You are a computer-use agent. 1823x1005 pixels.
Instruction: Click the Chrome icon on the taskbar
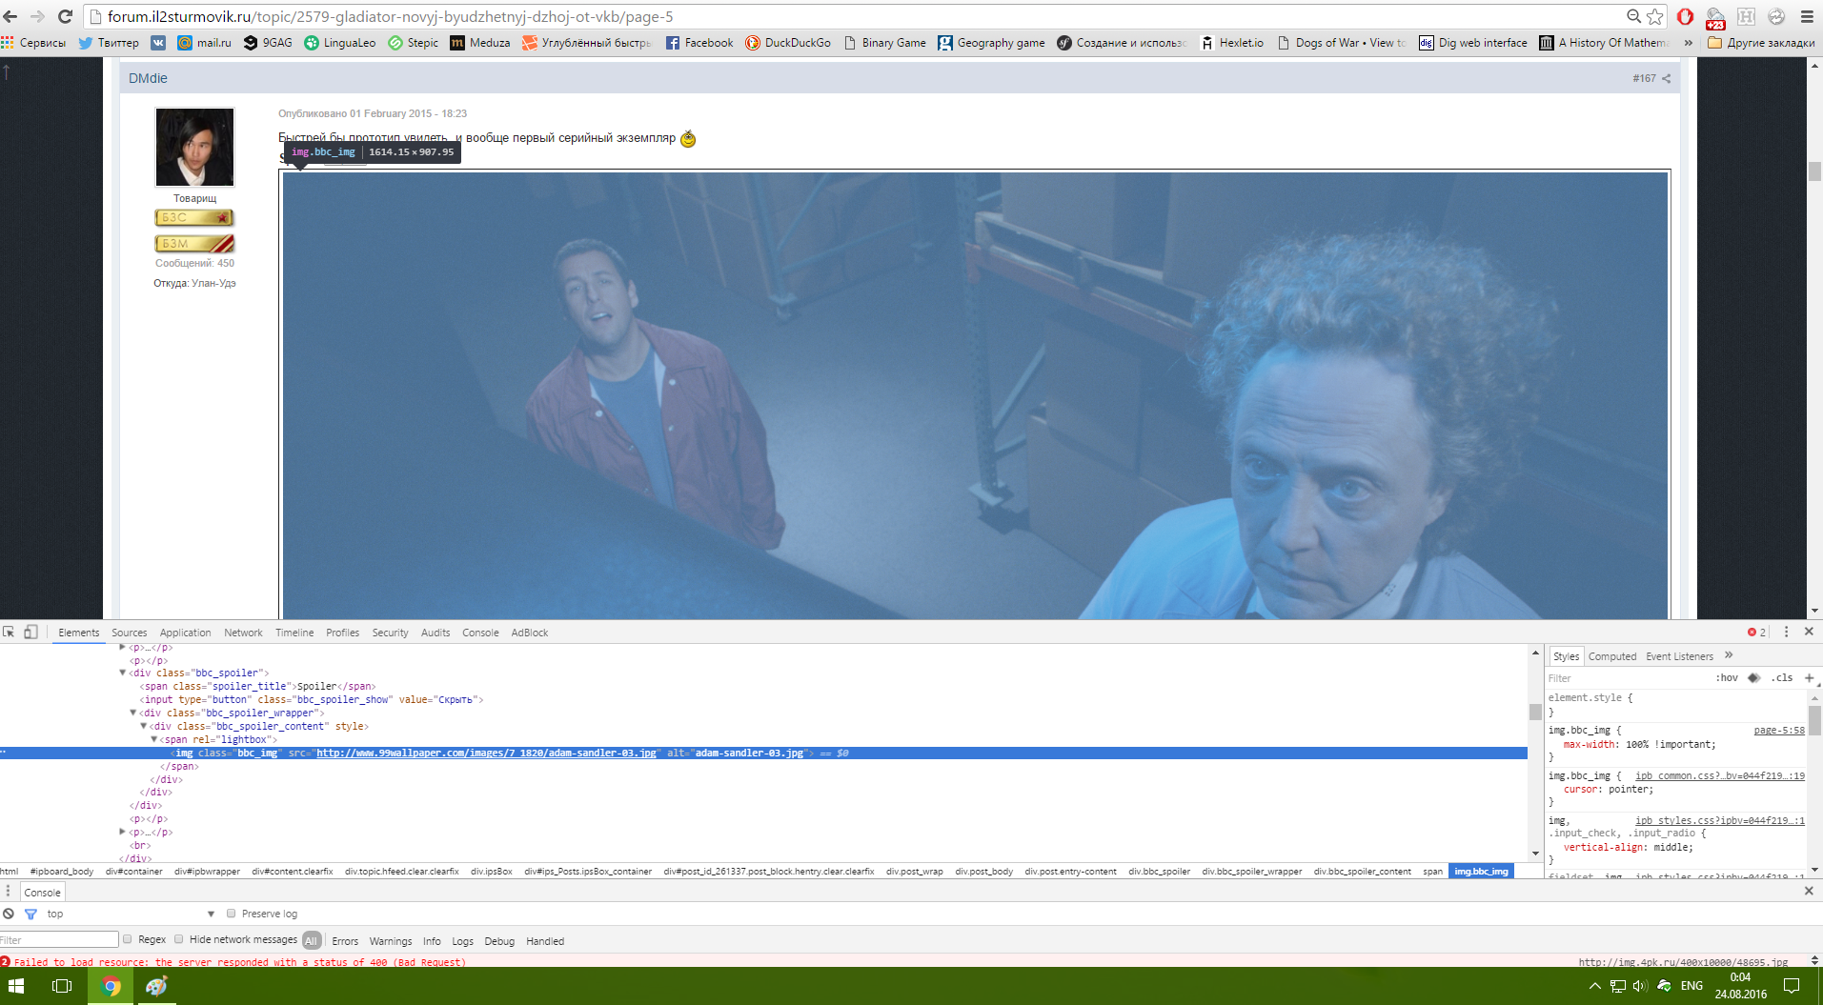[x=111, y=986]
